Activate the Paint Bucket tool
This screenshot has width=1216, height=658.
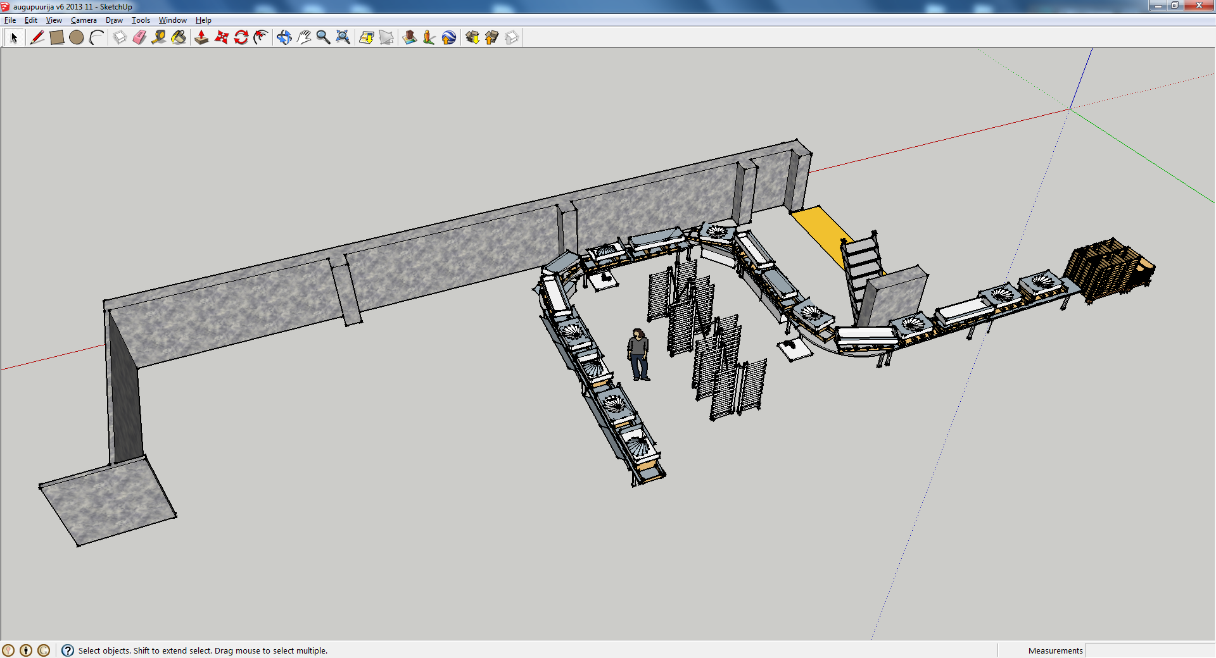click(179, 38)
